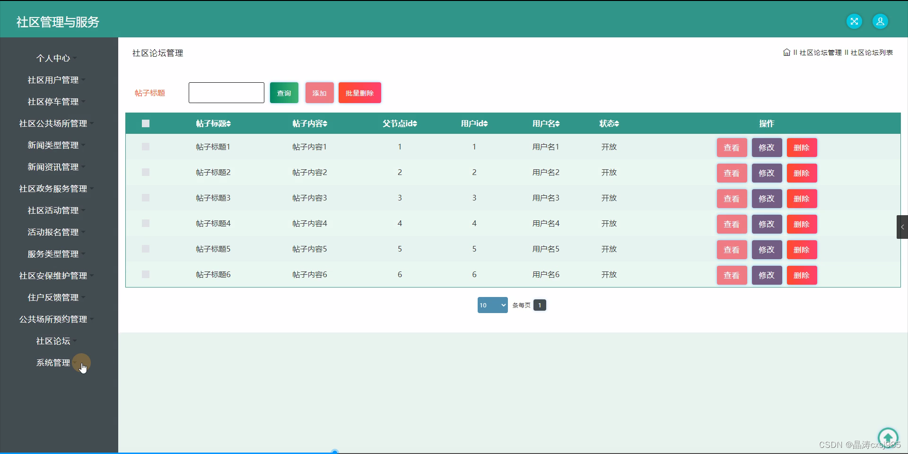
Task: Expand 个人中心 sidebar menu
Action: tap(56, 58)
